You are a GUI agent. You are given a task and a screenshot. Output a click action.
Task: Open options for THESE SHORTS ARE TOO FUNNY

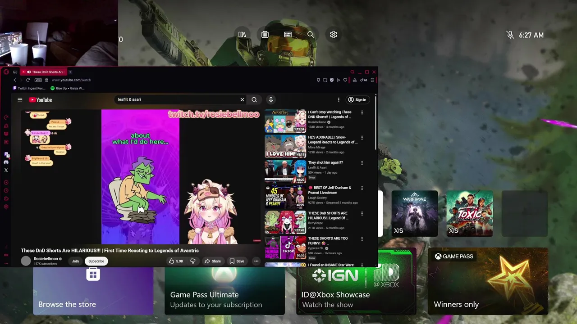pyautogui.click(x=362, y=239)
